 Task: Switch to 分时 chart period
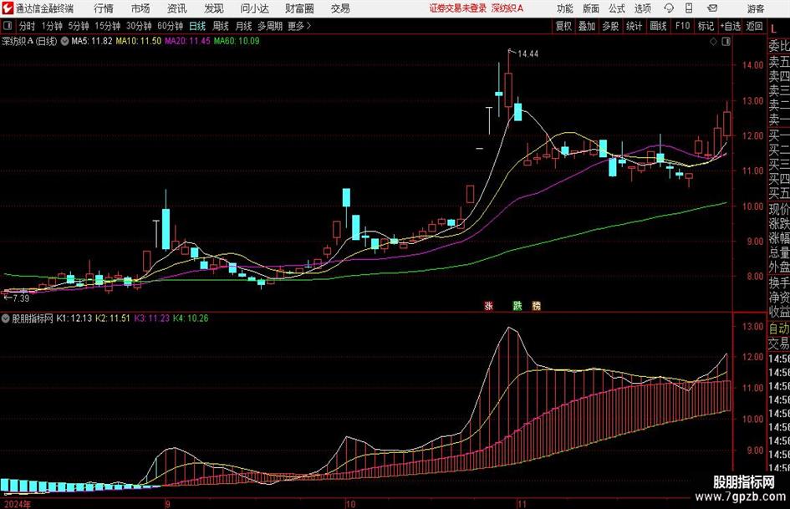click(28, 26)
